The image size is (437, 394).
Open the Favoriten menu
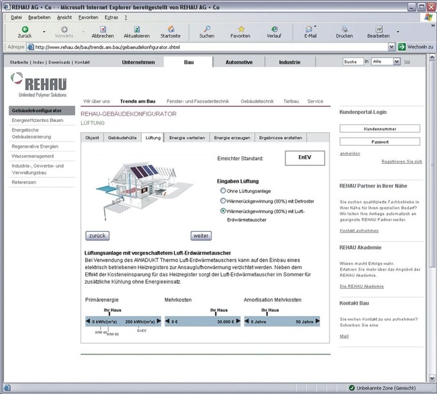click(88, 17)
